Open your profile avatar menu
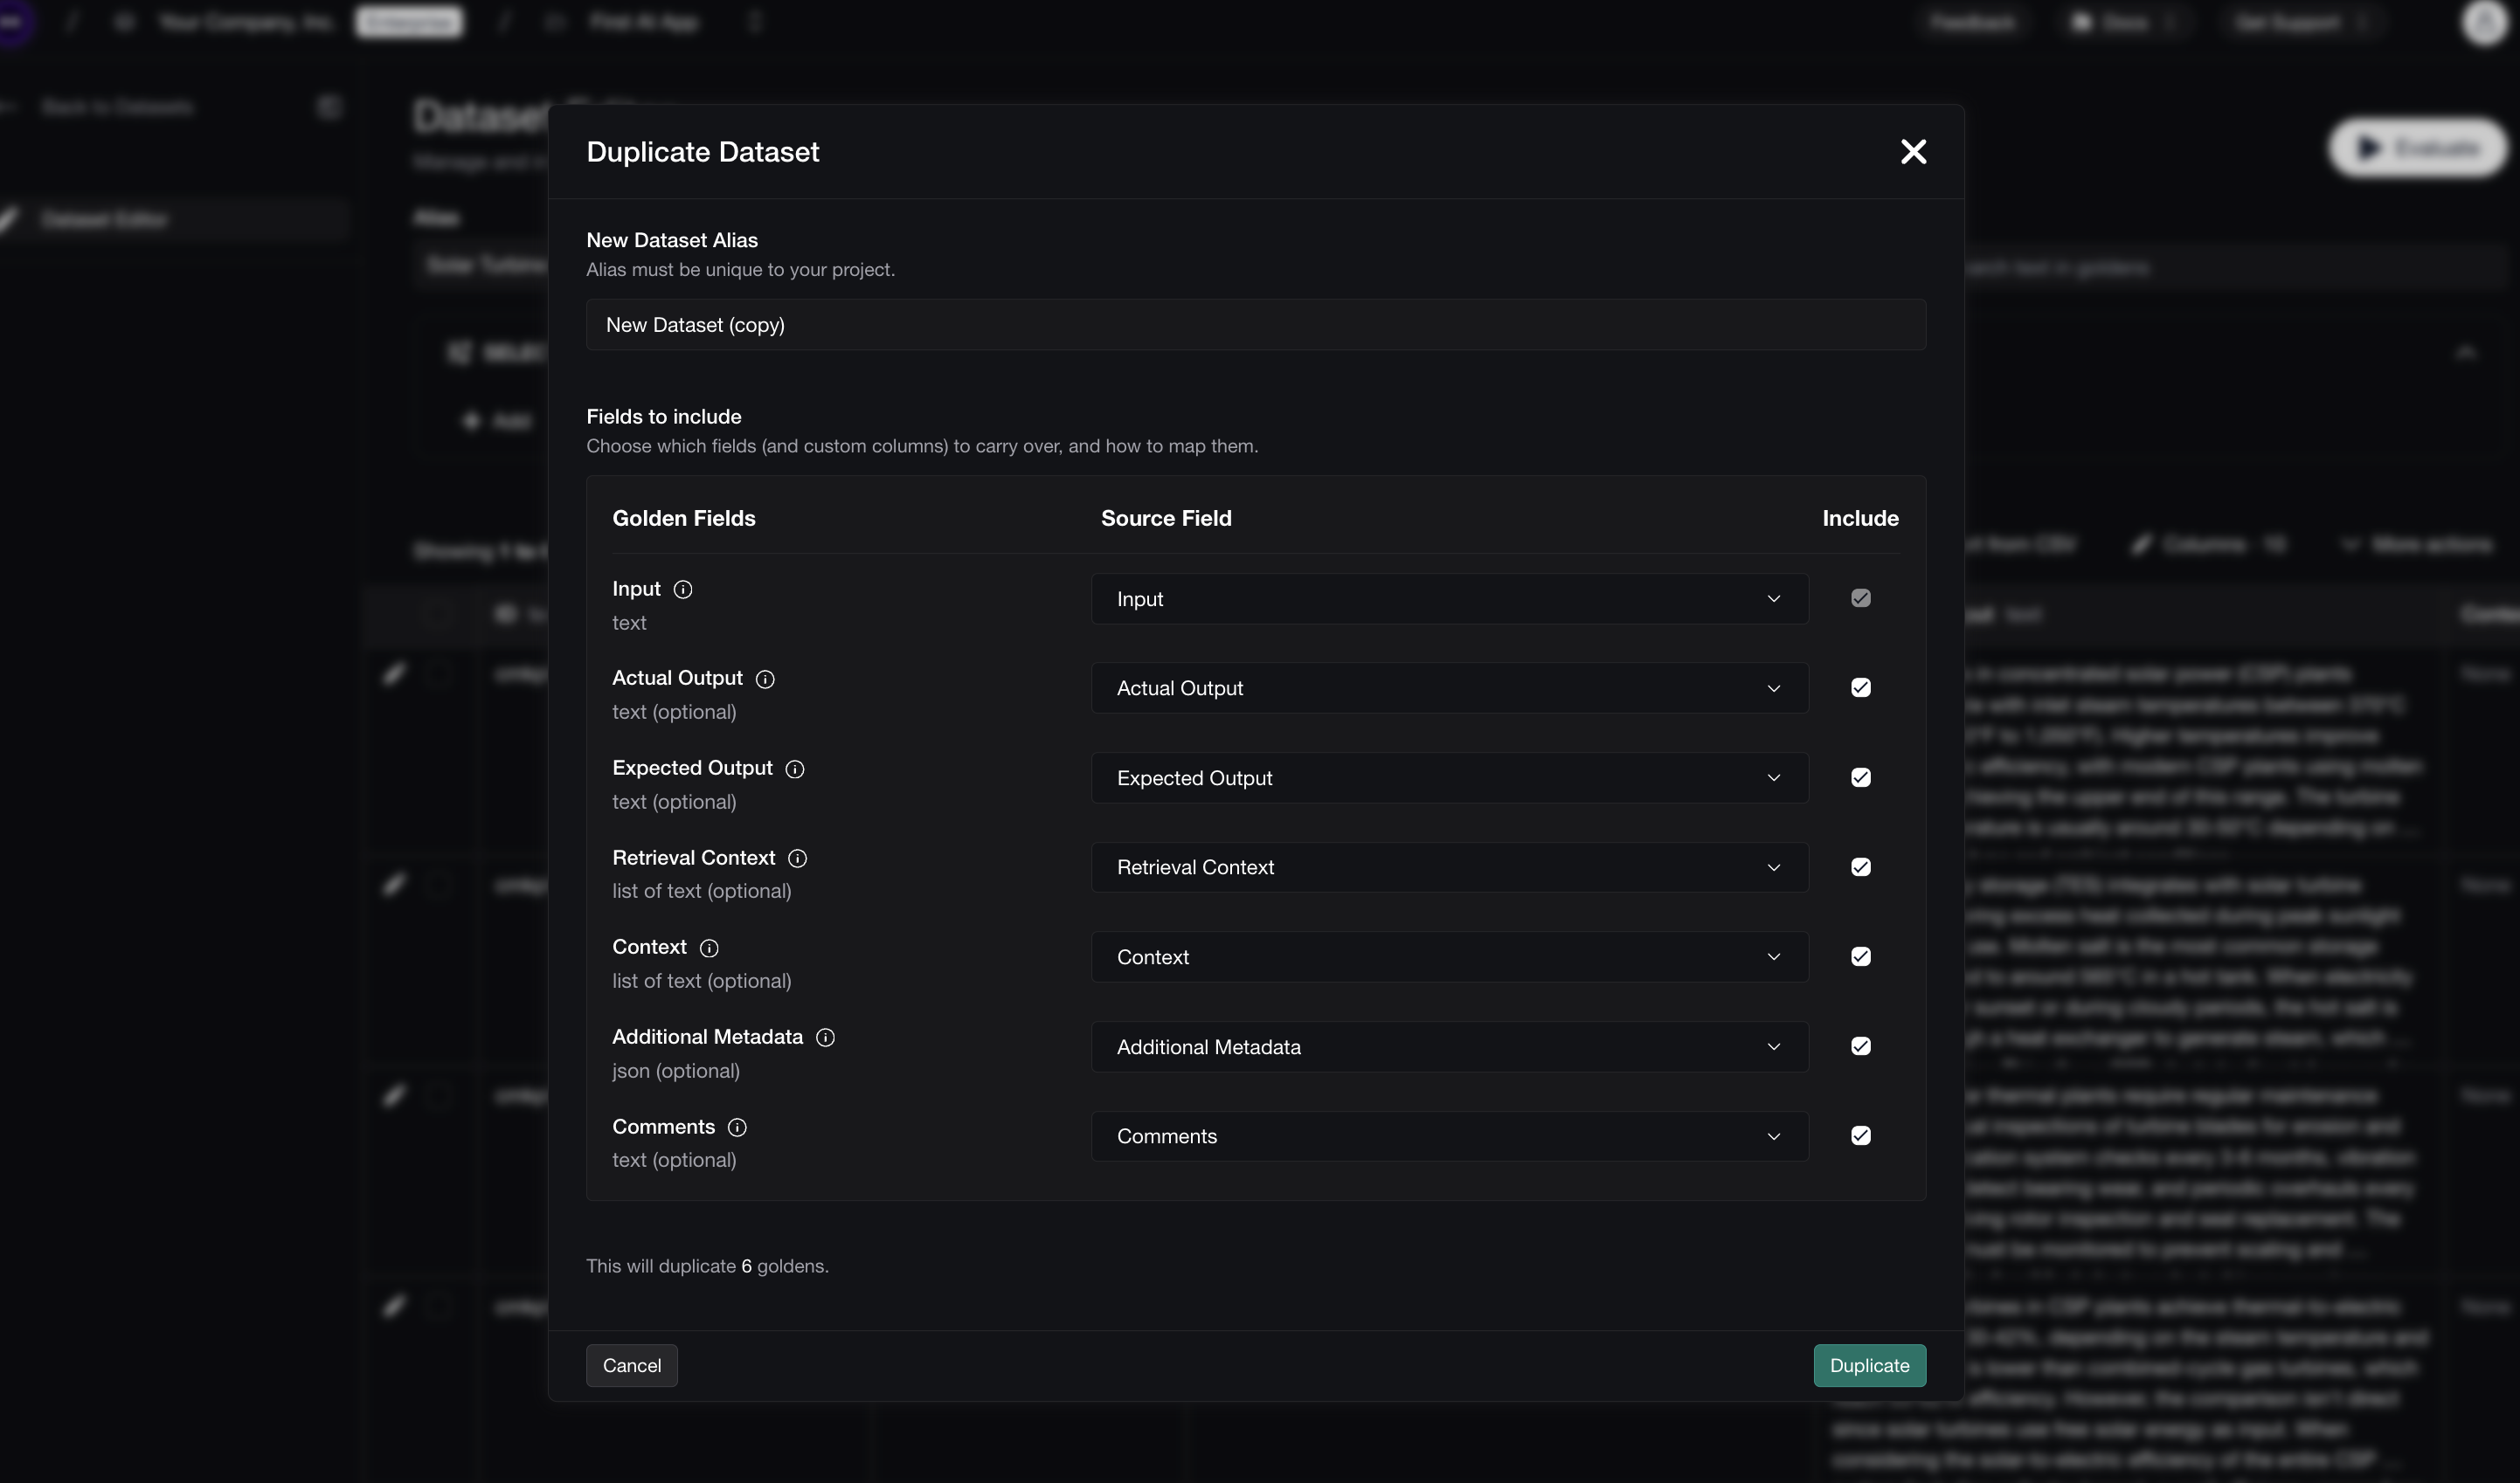The height and width of the screenshot is (1483, 2520). (2484, 23)
